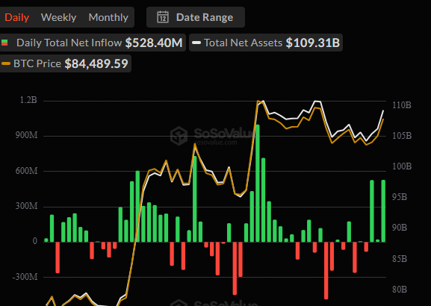Image resolution: width=431 pixels, height=306 pixels.
Task: Click the 90B right axis label
Action: coord(400,228)
